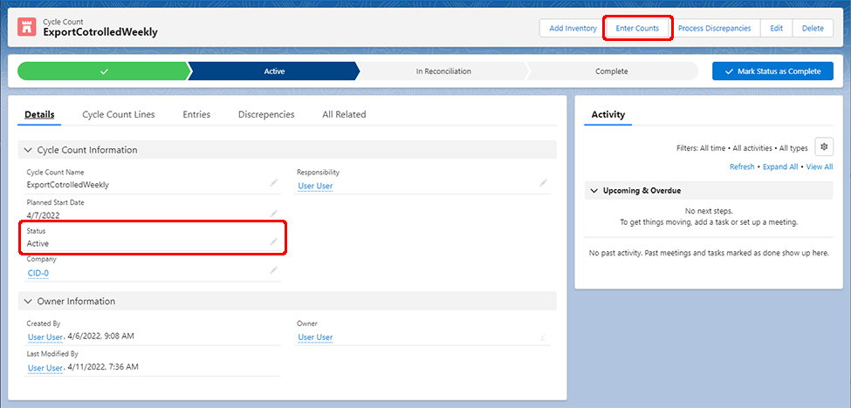This screenshot has width=851, height=408.
Task: Collapse Upcoming & Overdue section
Action: (594, 190)
